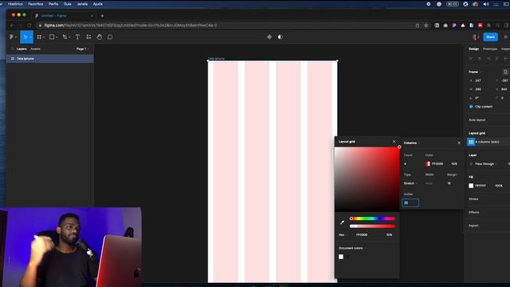Viewport: 510px width, 287px height.
Task: Expand the Page 1 dropdown
Action: (83, 49)
